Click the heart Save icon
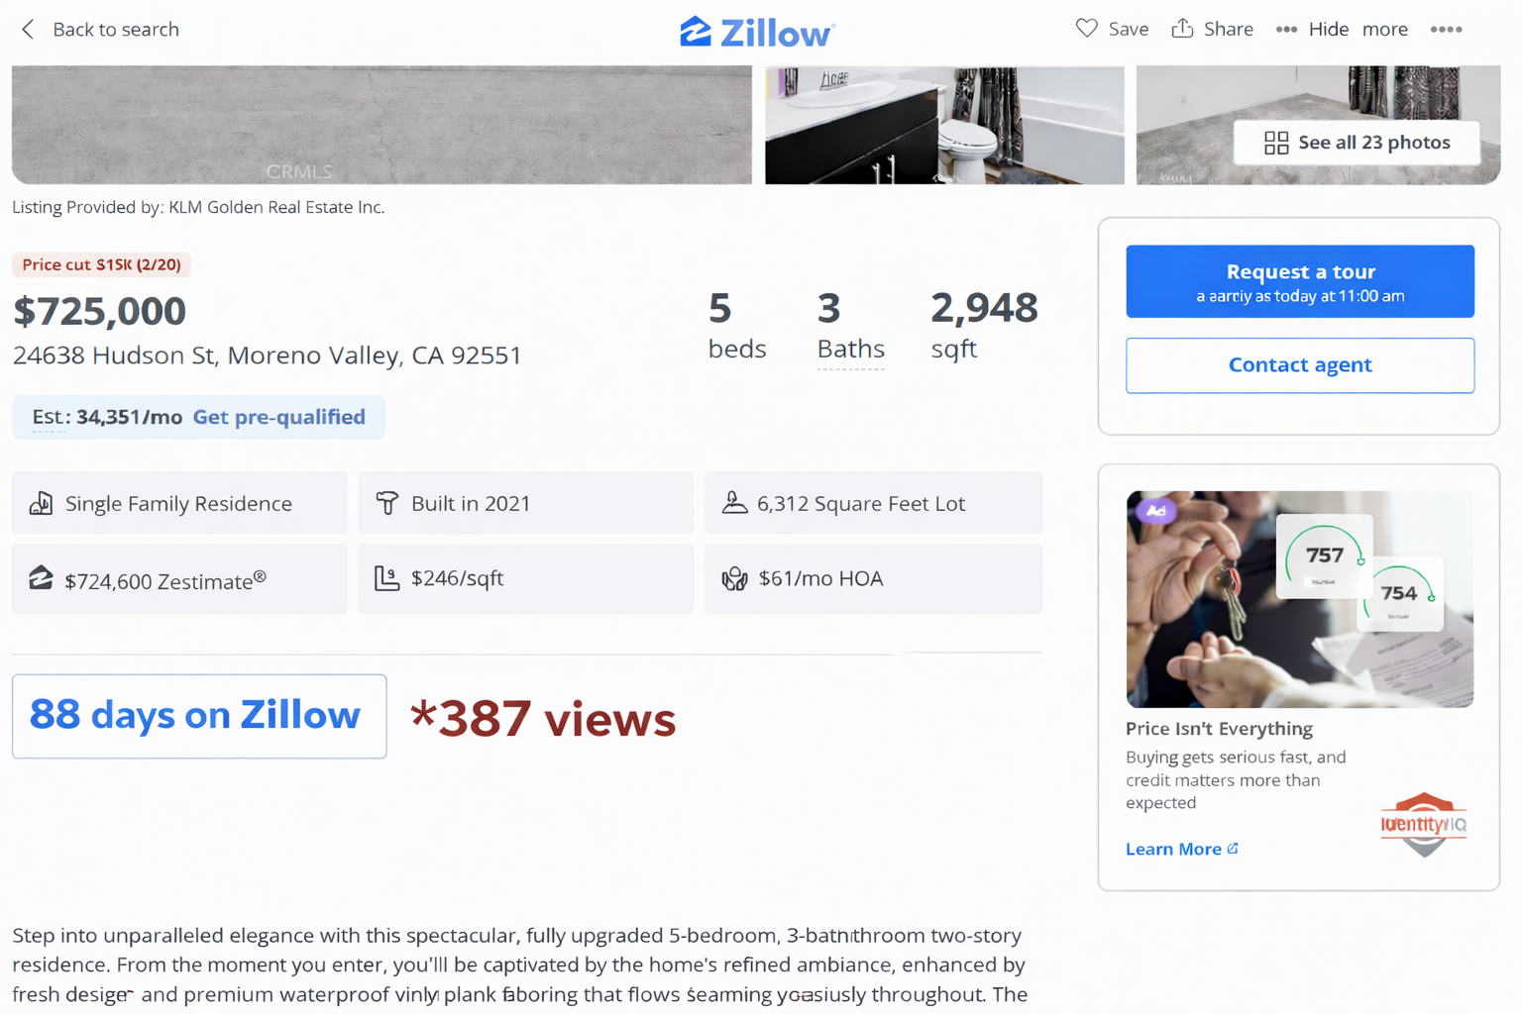Screen dimensions: 1522x1014 click(1087, 29)
